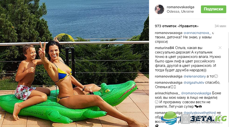The width and height of the screenshot is (229, 127).
Task: Open the @elenanotary mention link
Action: click(194, 76)
